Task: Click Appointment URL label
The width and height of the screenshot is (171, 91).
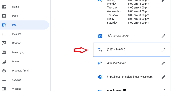Action: coord(117,90)
